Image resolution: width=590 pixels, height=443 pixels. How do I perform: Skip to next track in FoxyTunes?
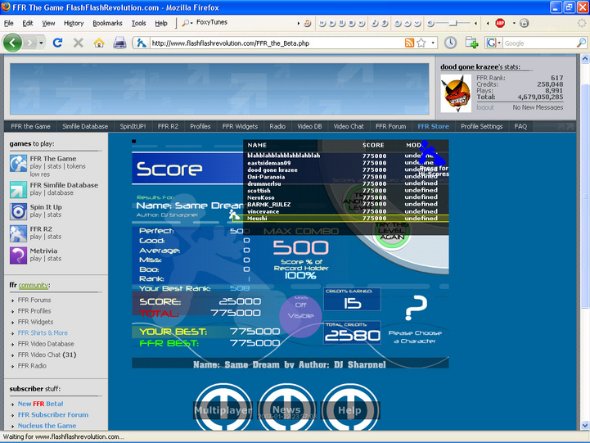point(361,23)
